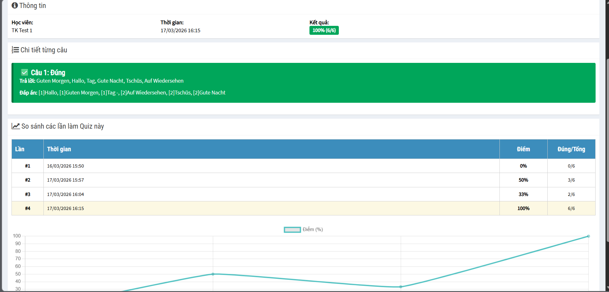Image resolution: width=609 pixels, height=292 pixels.
Task: Click the 100% data point on chart
Action: (x=588, y=236)
